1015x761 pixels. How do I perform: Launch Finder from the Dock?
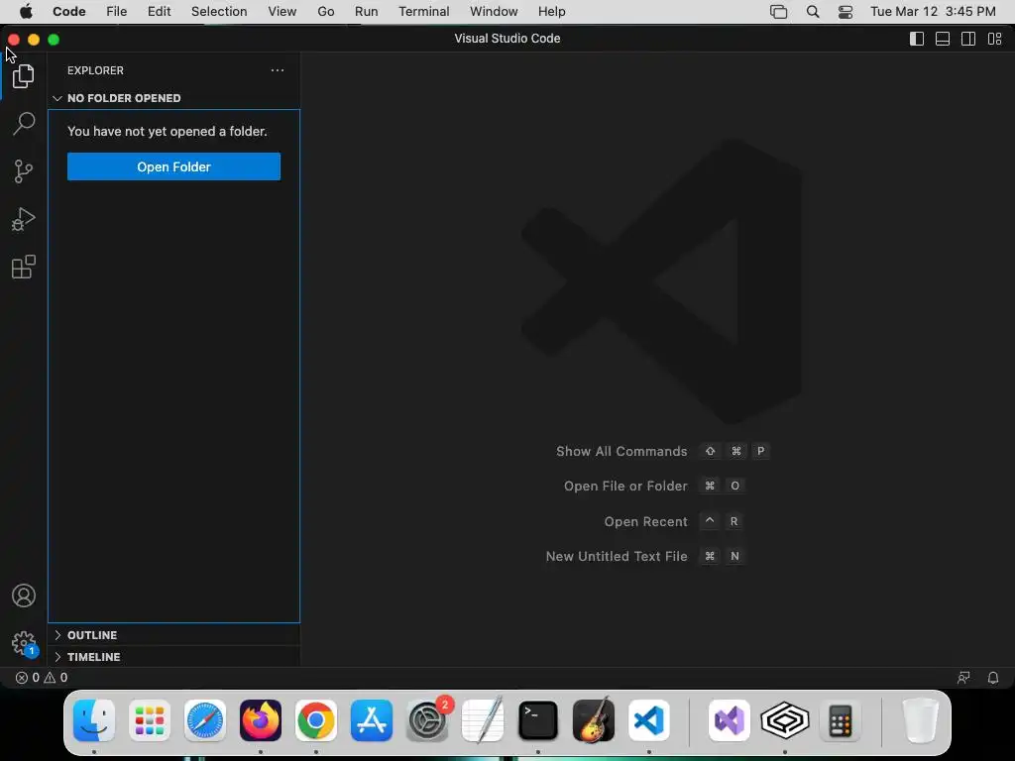pyautogui.click(x=94, y=720)
